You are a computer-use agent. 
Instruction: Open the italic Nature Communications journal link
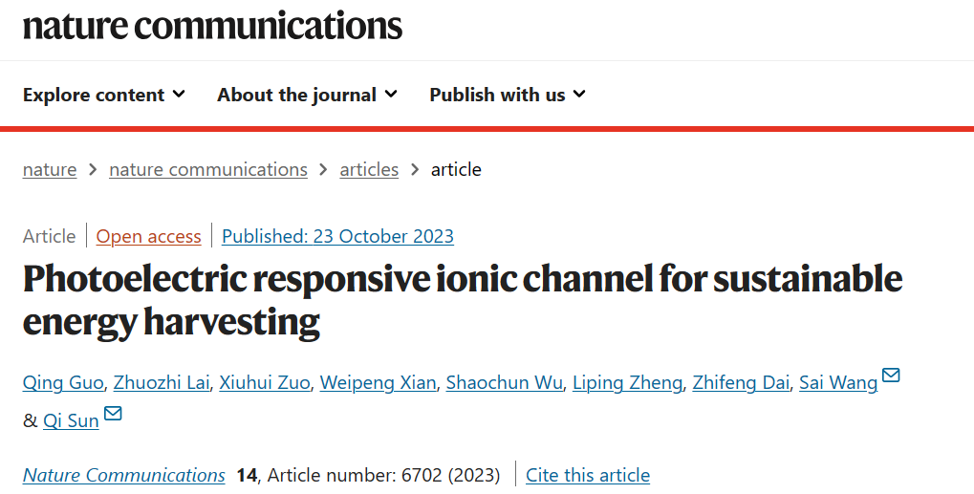coord(123,476)
